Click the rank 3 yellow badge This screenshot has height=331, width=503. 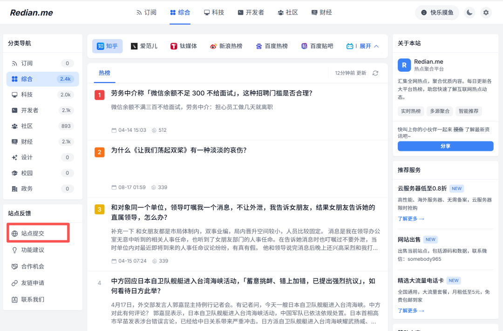[100, 209]
